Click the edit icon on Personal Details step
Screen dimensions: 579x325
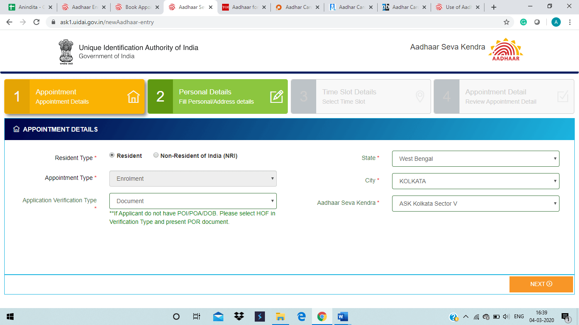click(276, 97)
